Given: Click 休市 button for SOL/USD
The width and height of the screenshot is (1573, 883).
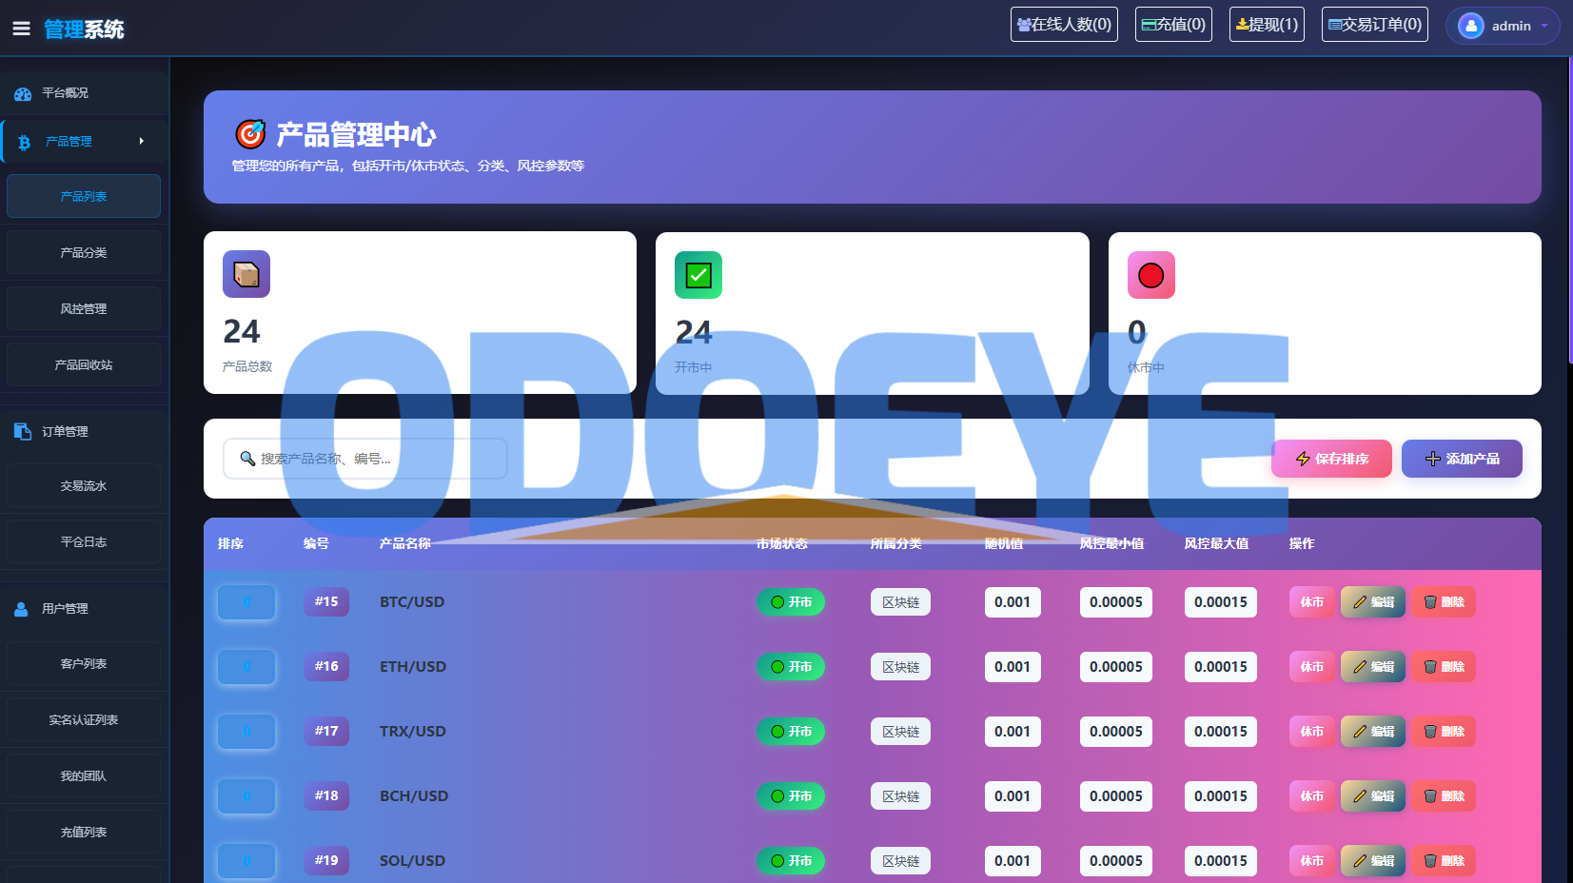Looking at the screenshot, I should [x=1311, y=861].
